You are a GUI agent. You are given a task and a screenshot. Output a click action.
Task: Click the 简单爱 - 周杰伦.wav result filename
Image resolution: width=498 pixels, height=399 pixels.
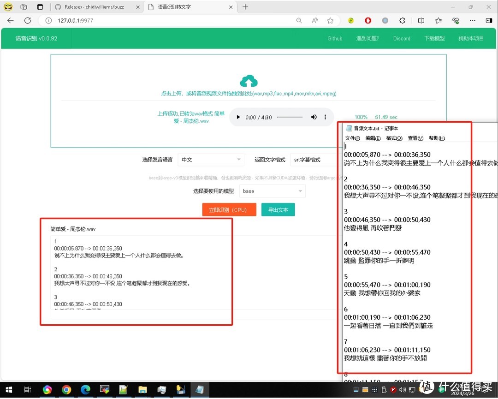coord(73,229)
